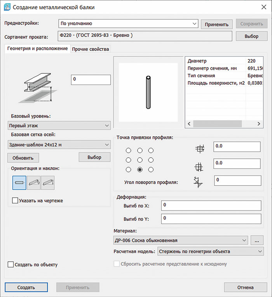Select the 'Периметр сечения, мм' row
This screenshot has width=272, height=297.
click(224, 68)
